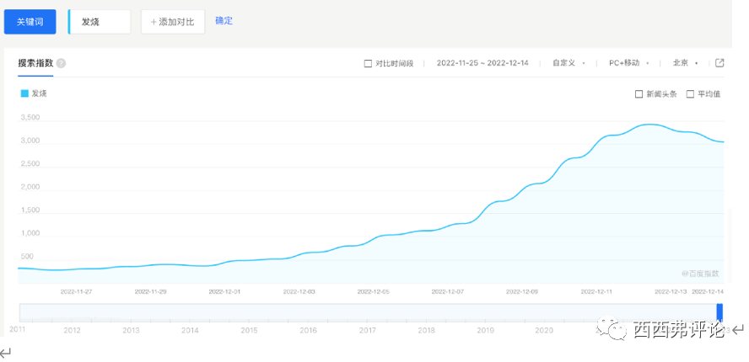The height and width of the screenshot is (362, 749).
Task: Click the blue 发烧 legend square
Action: click(x=24, y=93)
